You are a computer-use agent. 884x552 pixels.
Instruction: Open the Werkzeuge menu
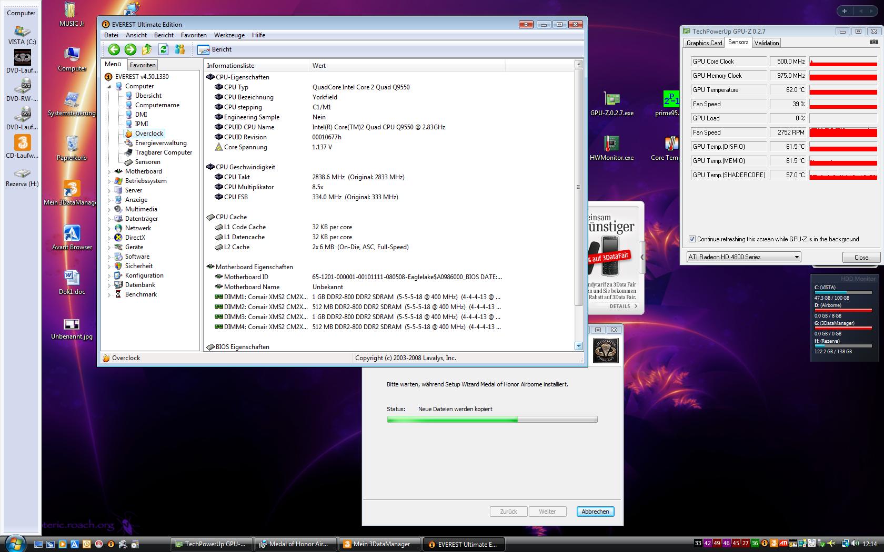tap(229, 35)
